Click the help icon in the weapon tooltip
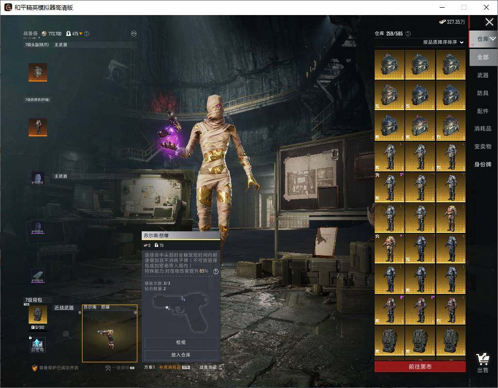The width and height of the screenshot is (498, 388). (216, 271)
